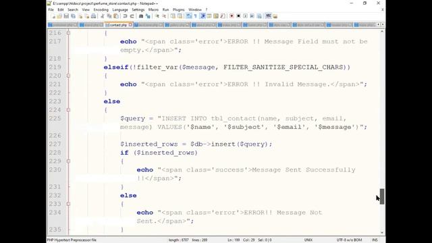Click line number 227 in margin
The width and height of the screenshot is (432, 243).
(55, 144)
